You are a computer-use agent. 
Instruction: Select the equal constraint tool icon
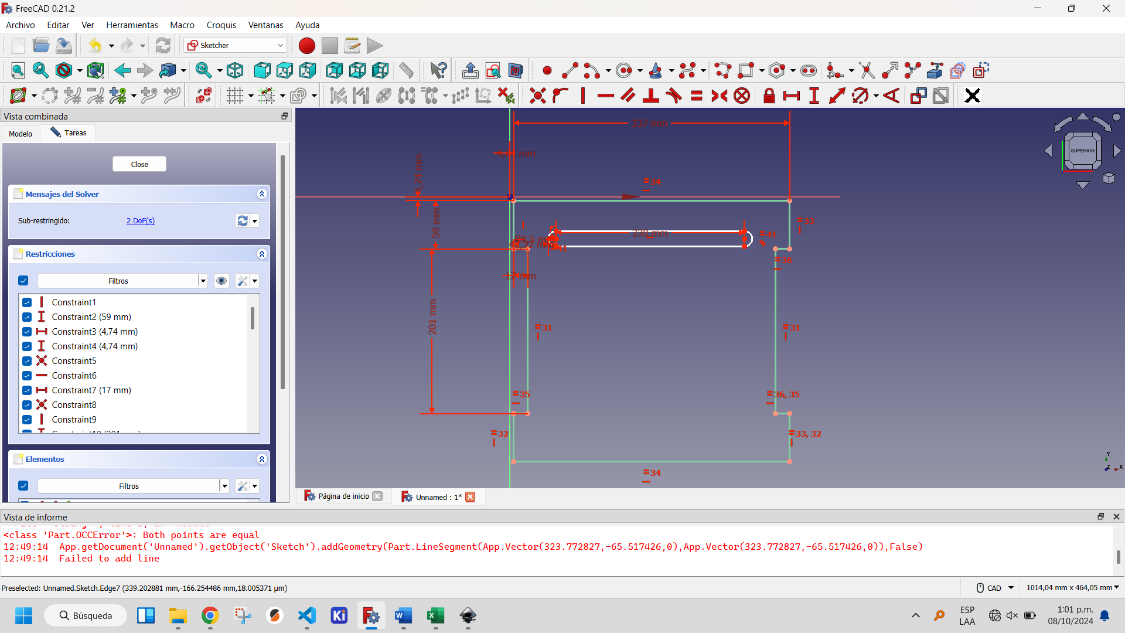696,96
